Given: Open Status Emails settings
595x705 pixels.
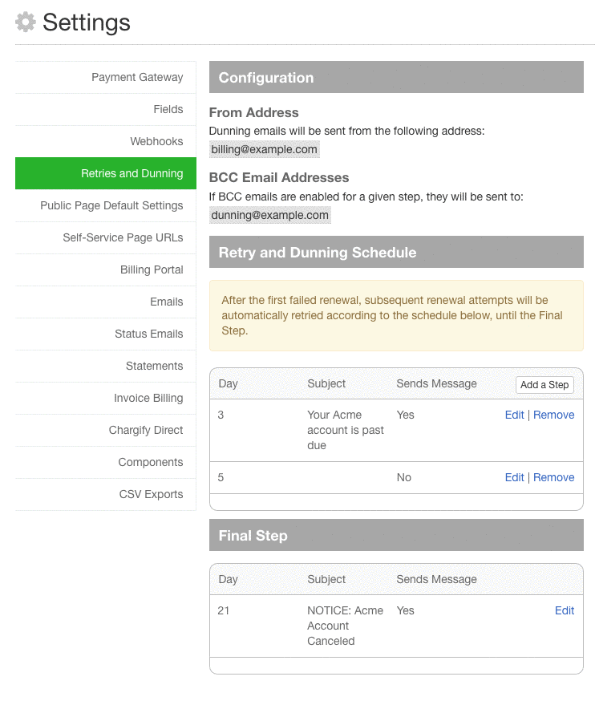Looking at the screenshot, I should (148, 334).
